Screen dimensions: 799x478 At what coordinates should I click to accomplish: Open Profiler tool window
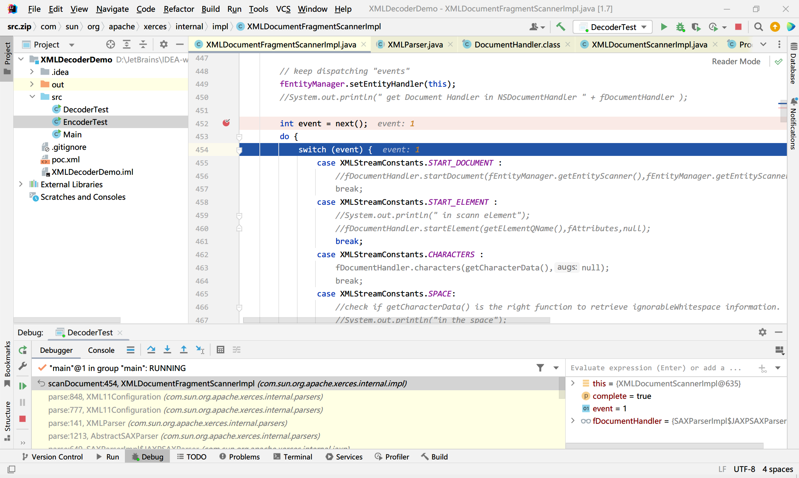tap(392, 457)
